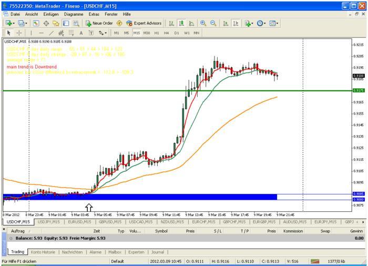368x266 pixels.
Task: Click the connection status bars icon
Action: pos(315,261)
